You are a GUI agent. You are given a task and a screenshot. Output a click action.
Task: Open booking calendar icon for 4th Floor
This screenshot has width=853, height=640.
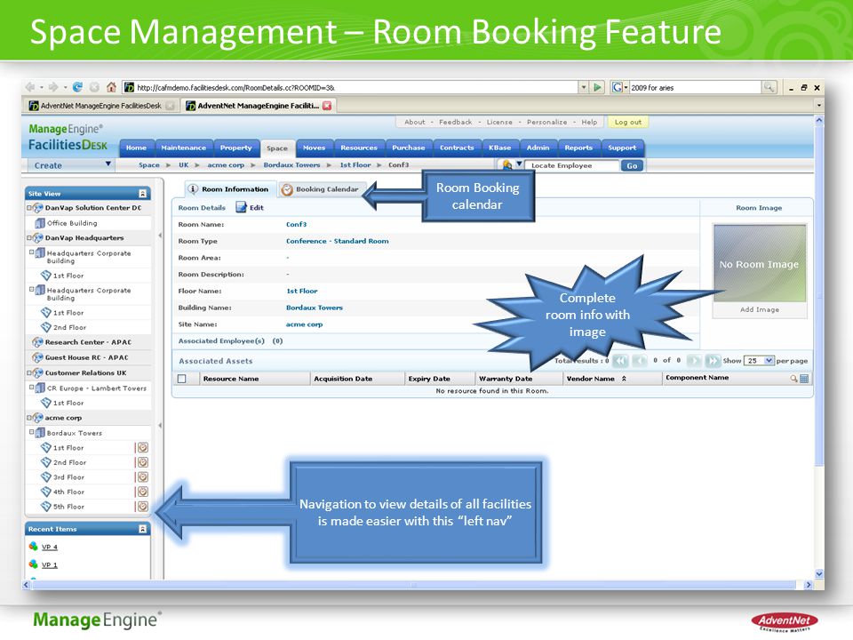[142, 492]
